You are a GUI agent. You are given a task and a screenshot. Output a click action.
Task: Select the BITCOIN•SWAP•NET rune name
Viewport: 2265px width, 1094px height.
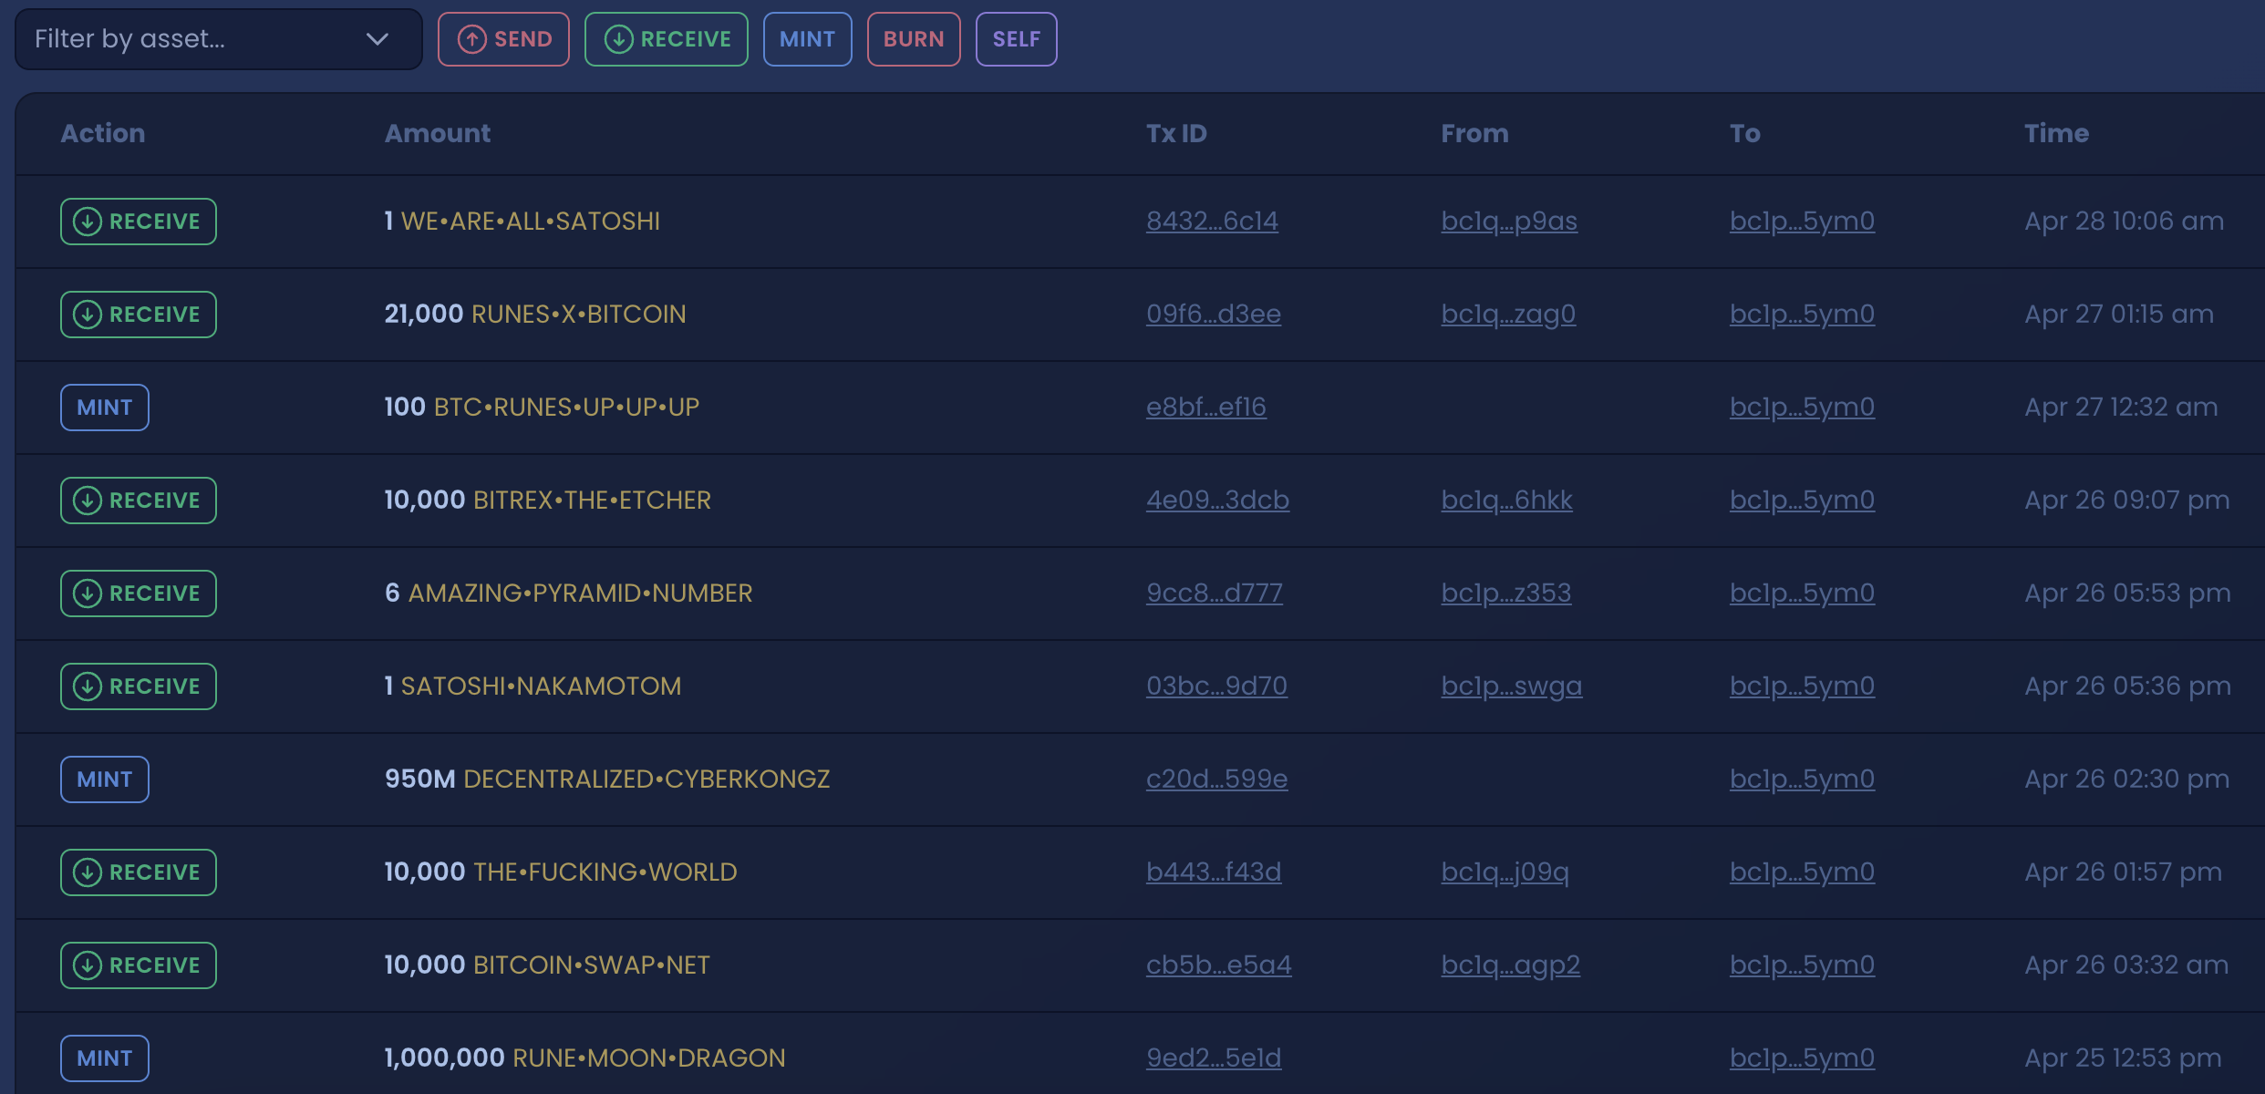click(x=592, y=965)
